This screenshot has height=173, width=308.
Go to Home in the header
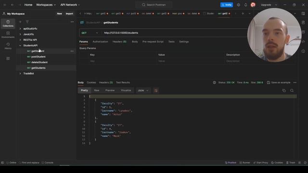(28, 5)
